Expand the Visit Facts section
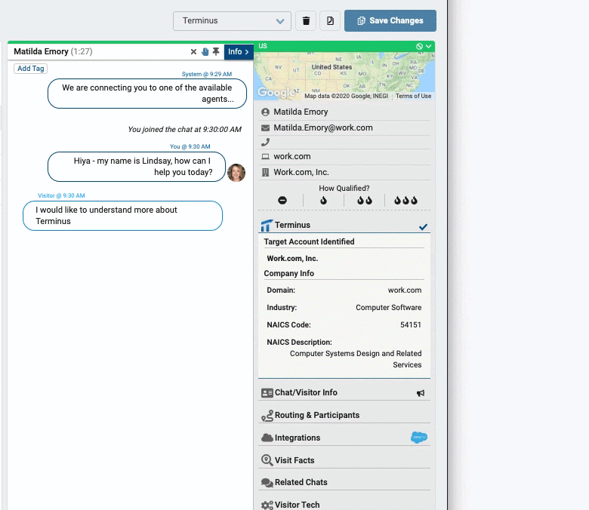The image size is (589, 510). pyautogui.click(x=344, y=460)
